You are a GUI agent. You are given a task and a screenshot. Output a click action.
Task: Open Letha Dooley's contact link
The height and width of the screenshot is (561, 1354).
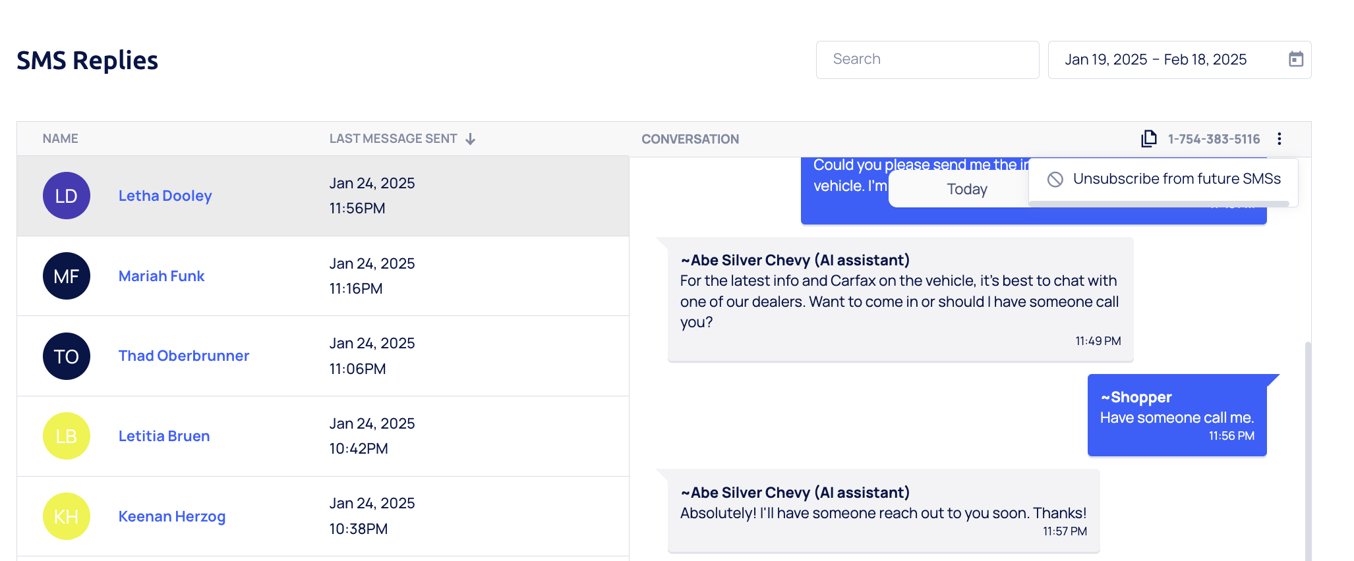pos(165,196)
